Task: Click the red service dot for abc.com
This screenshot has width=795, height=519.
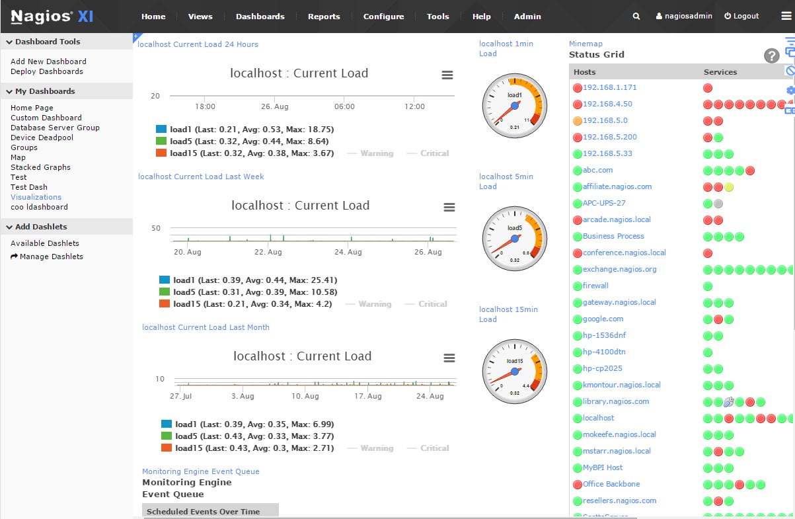Action: (x=750, y=171)
